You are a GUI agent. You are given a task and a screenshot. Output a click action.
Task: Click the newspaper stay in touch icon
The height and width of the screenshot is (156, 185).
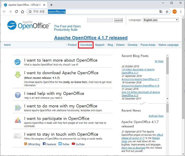[x=17, y=136]
